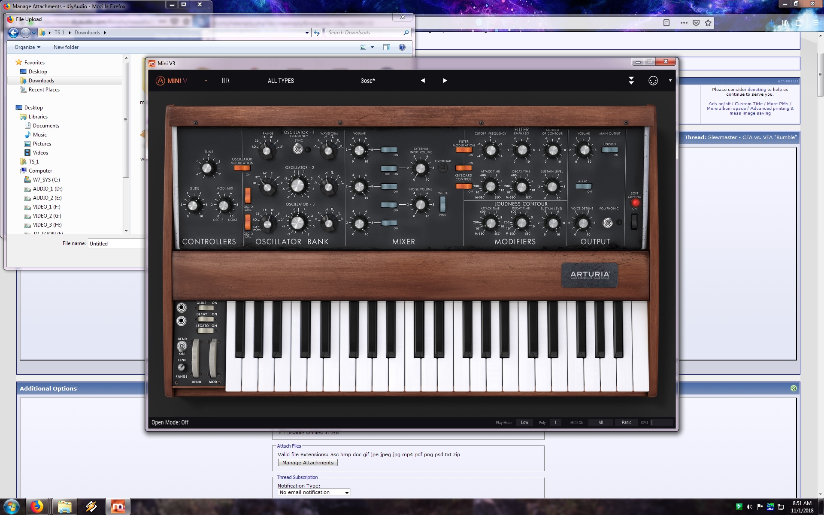Toggle the Unison switch on

[x=610, y=150]
